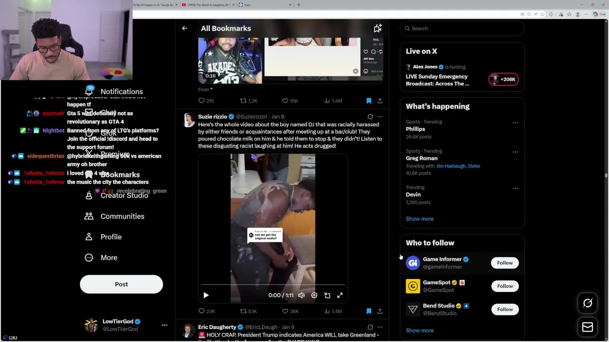
Task: Remove bookmark on the 1.4M views post
Action: [x=369, y=101]
